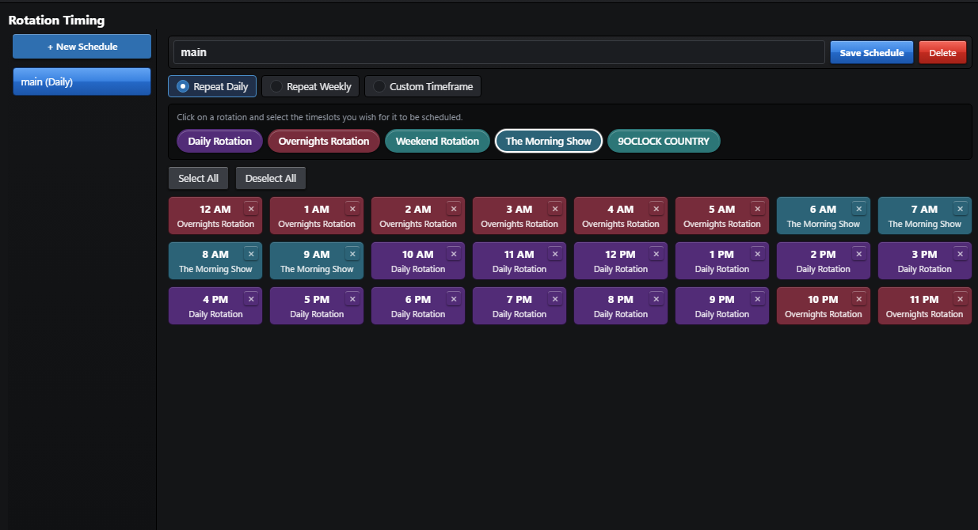Clear the 6 AM Morning Show slot X
The image size is (978, 530).
click(859, 209)
